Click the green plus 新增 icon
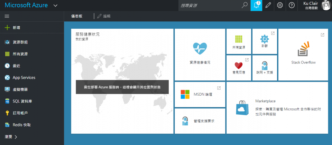Image resolution: width=332 pixels, height=145 pixels. (x=7, y=28)
